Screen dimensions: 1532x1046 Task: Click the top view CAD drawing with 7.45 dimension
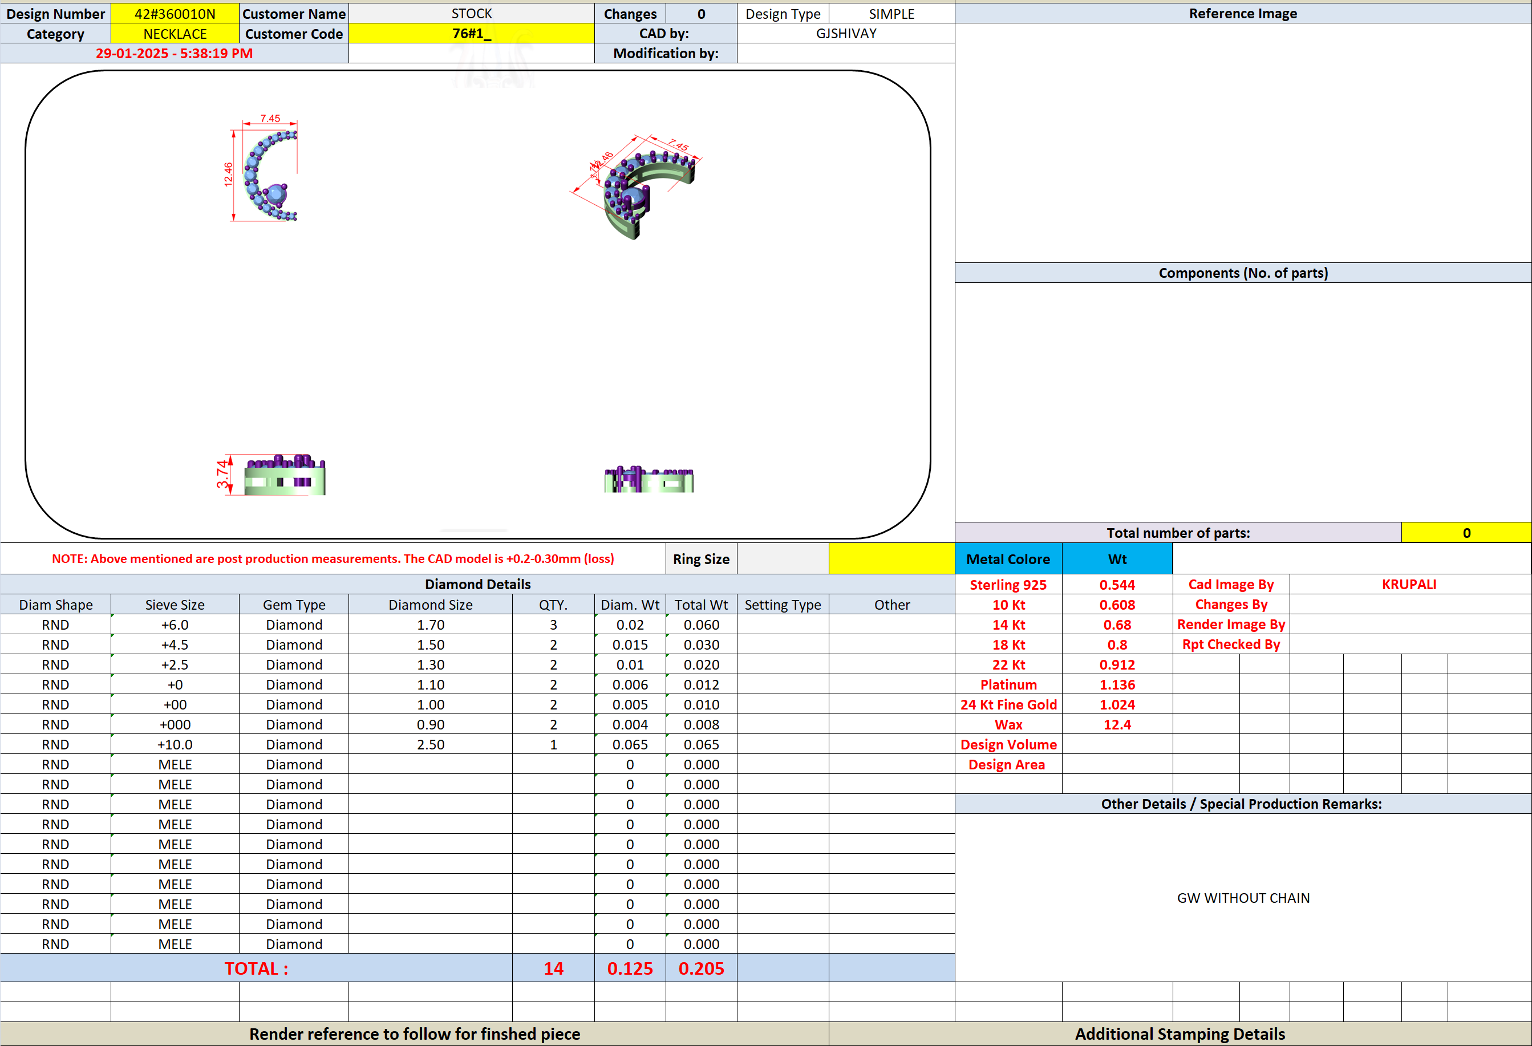262,169
